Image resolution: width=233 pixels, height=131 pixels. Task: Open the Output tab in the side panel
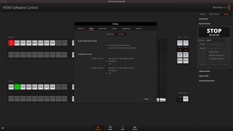click(226, 14)
